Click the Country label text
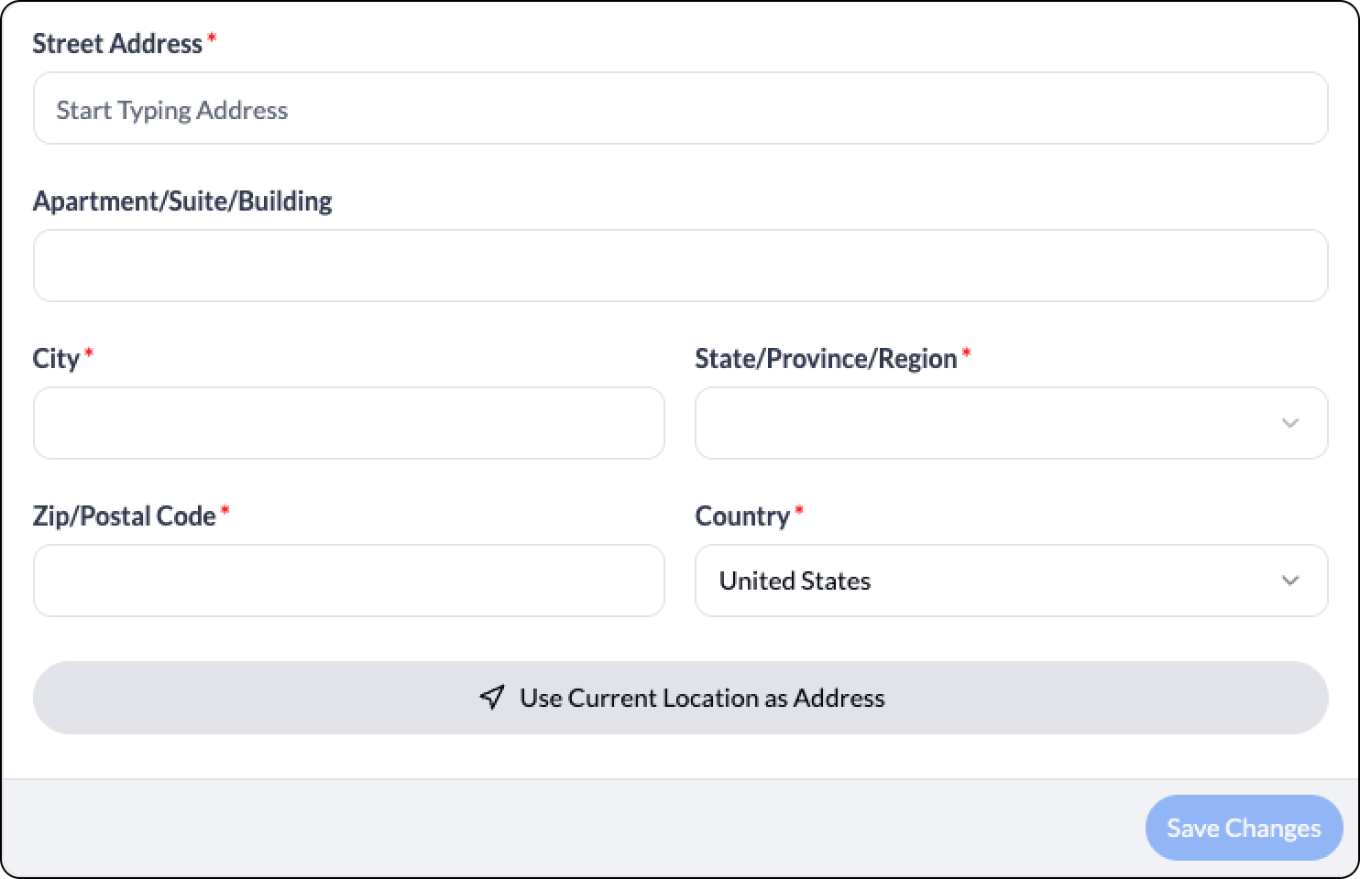Screen dimensions: 1360x879 [x=742, y=516]
